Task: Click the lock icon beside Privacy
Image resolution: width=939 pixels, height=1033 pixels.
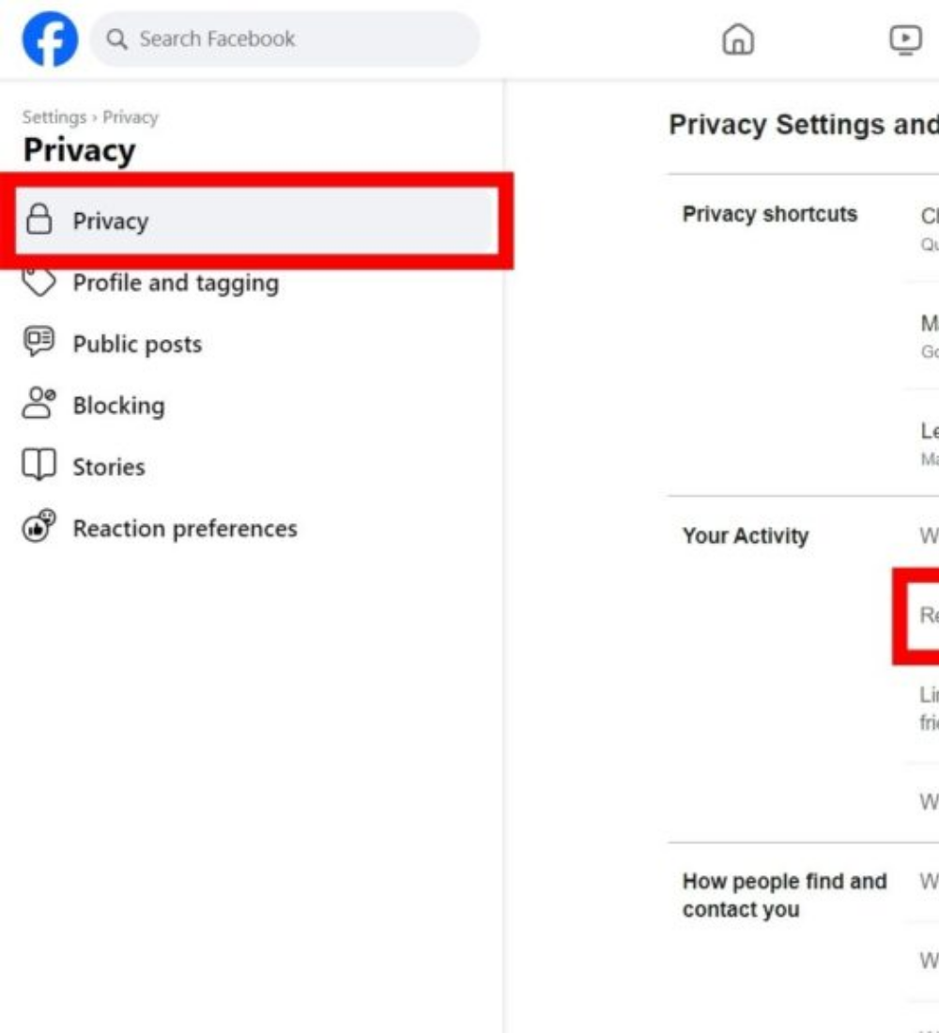Action: [x=38, y=221]
